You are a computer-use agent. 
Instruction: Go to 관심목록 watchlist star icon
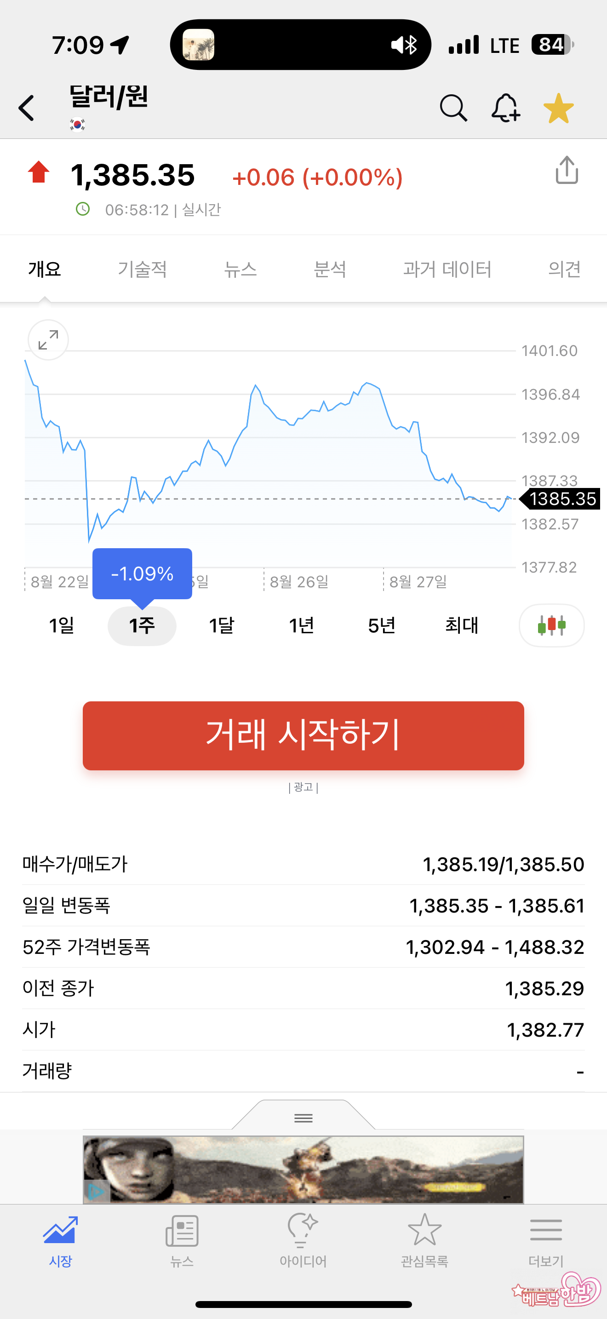click(425, 1239)
